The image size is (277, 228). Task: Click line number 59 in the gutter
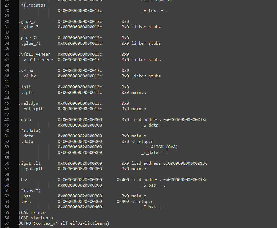coord(7,179)
